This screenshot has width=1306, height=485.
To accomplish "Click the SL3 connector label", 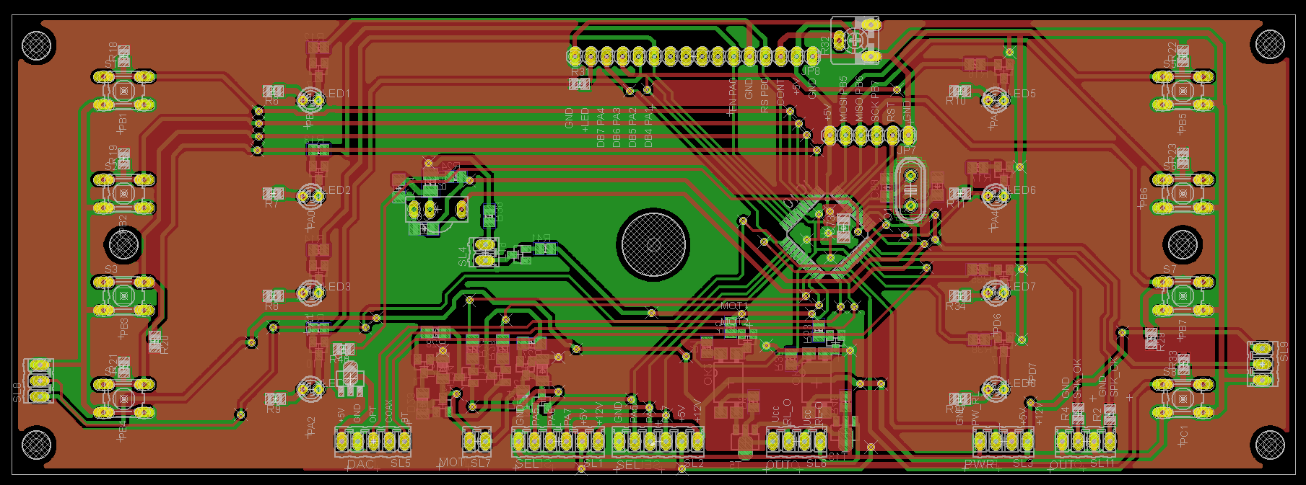I will 1022,463.
